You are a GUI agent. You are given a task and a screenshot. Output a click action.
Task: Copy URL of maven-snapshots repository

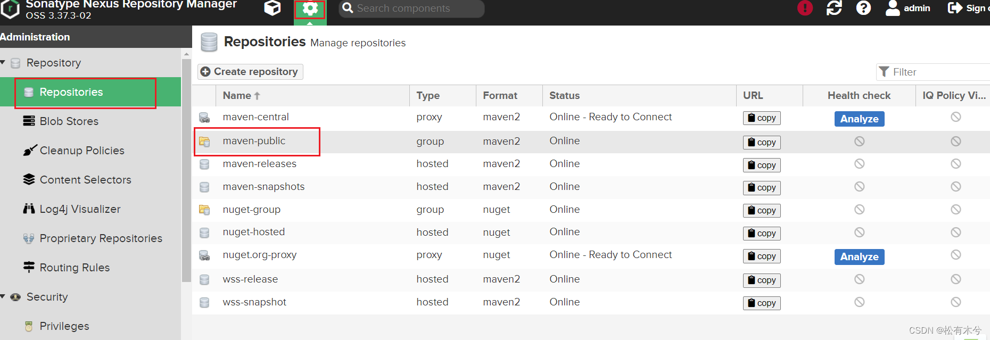coord(762,188)
